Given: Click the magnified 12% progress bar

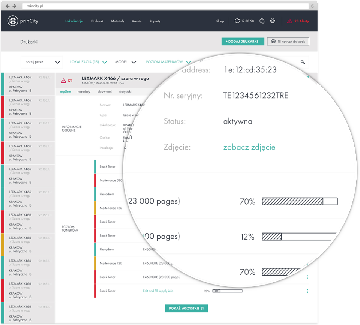Looking at the screenshot, I should point(298,237).
